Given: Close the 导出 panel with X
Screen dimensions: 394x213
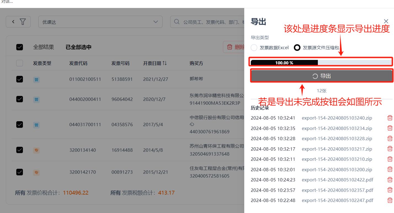Looking at the screenshot, I should [x=386, y=21].
